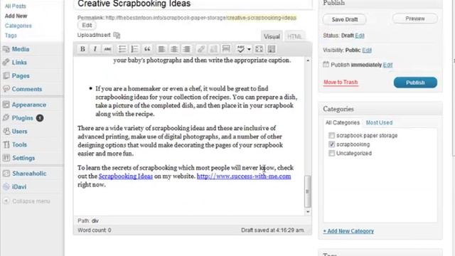Click Edit permalink button

coord(87,26)
